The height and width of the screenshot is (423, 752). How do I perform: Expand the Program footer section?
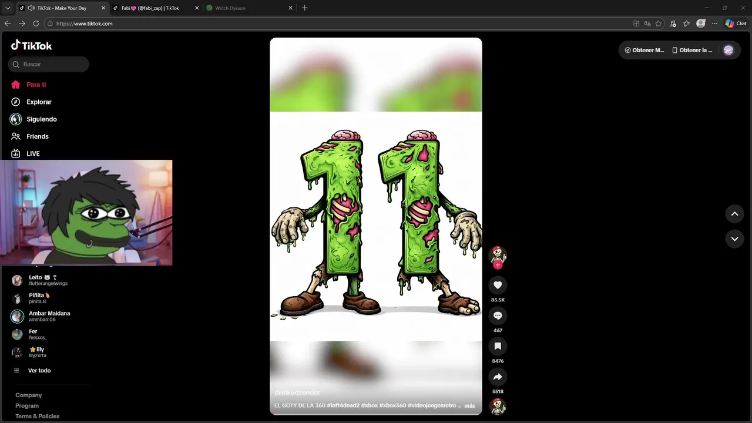[27, 406]
